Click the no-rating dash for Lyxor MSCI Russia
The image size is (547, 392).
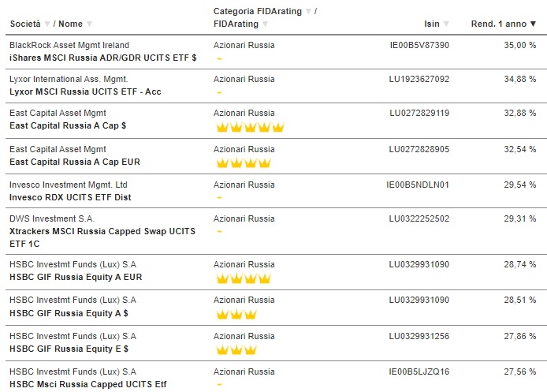[219, 92]
